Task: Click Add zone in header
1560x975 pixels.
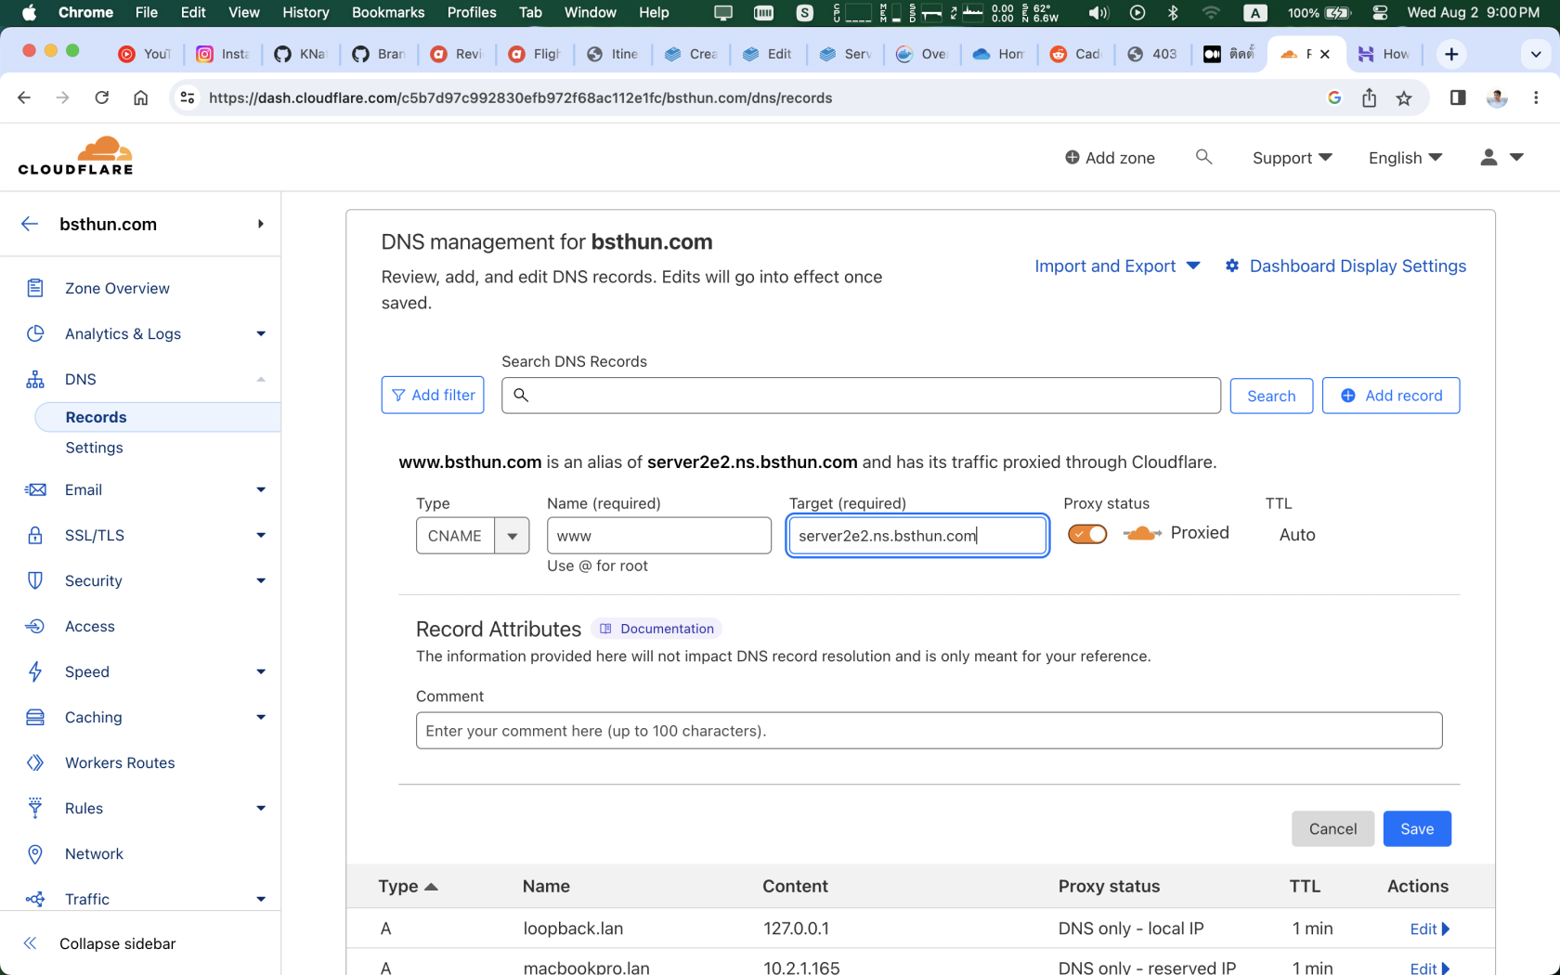Action: (1110, 158)
